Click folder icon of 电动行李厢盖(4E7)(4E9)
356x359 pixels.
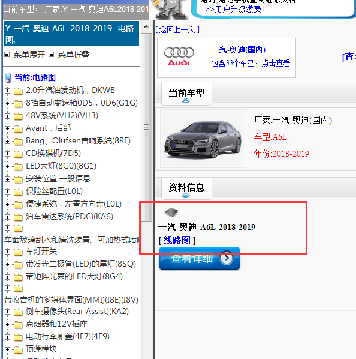(18, 337)
